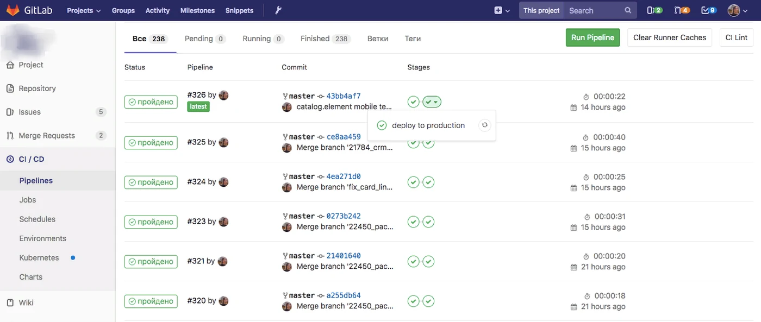Open the Projects dropdown menu
761x322 pixels.
point(84,10)
